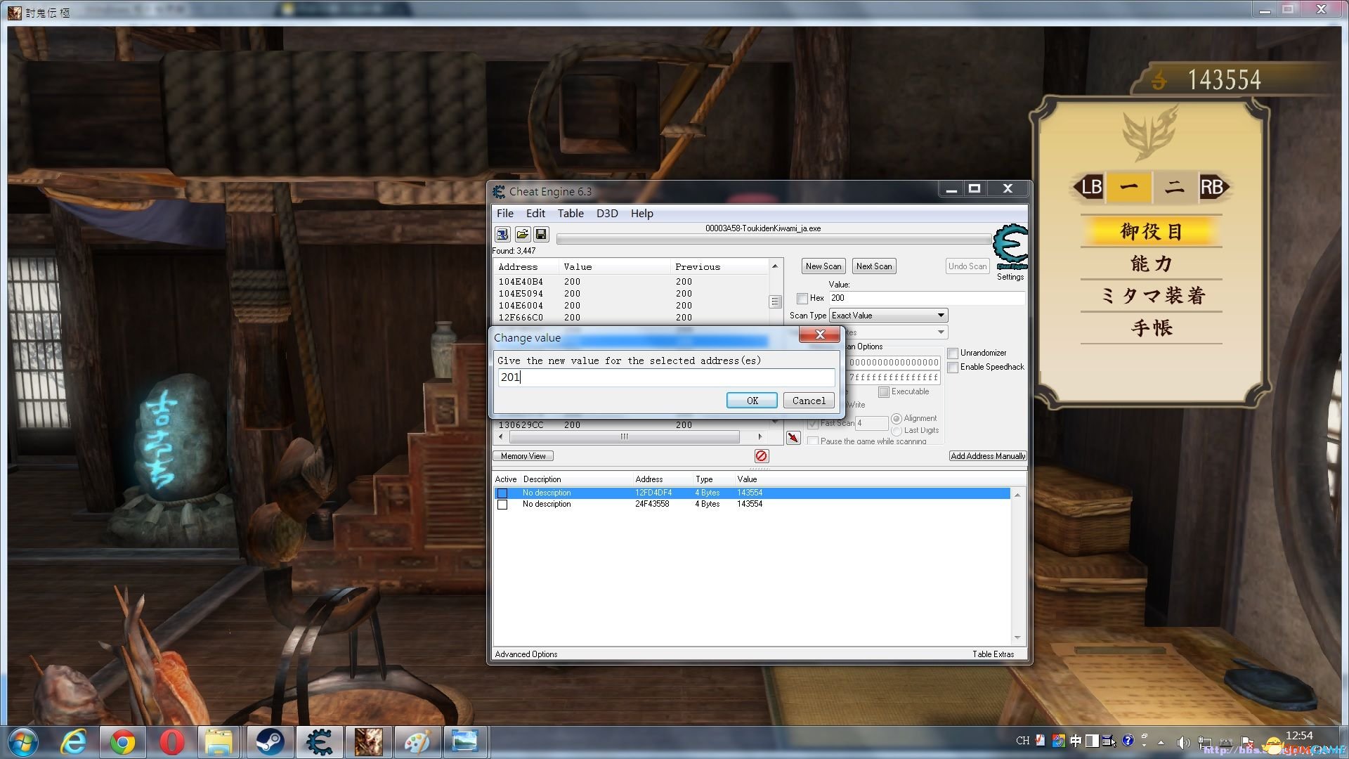This screenshot has height=759, width=1349.
Task: Click the network tray icon
Action: (1205, 742)
